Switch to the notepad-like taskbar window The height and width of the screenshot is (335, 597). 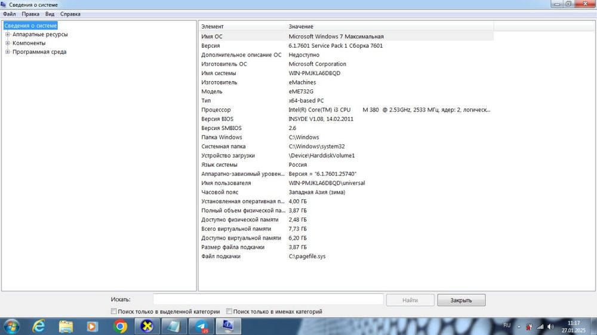pyautogui.click(x=174, y=326)
